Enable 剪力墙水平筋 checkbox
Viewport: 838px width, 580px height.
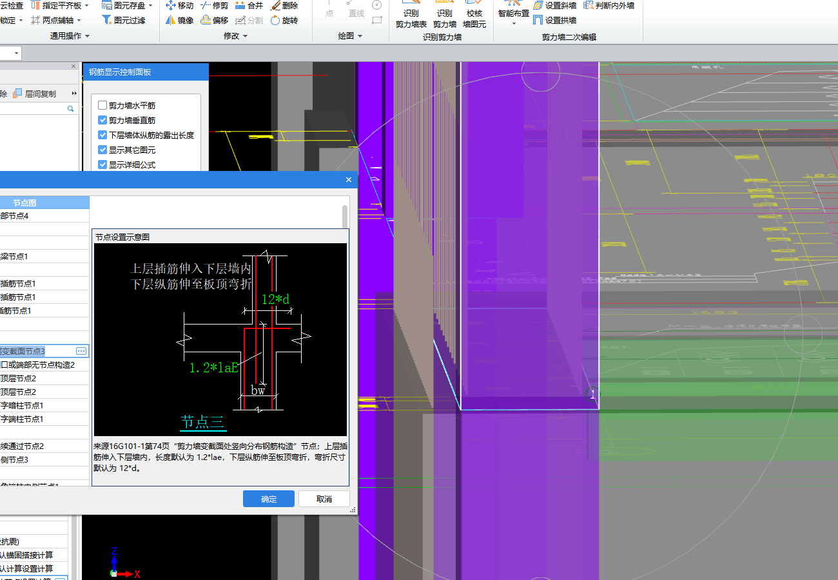(x=102, y=105)
